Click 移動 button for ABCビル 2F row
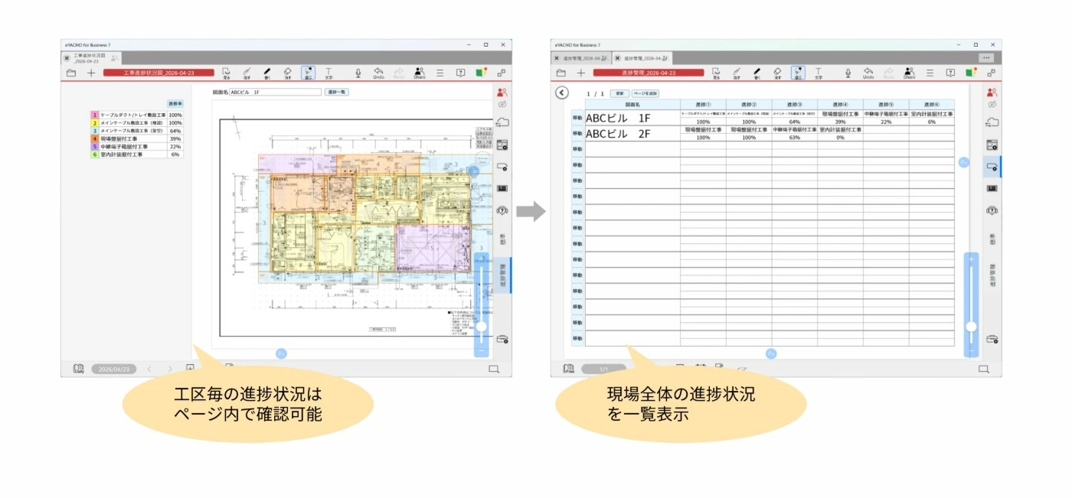The height and width of the screenshot is (498, 1072). (x=577, y=133)
